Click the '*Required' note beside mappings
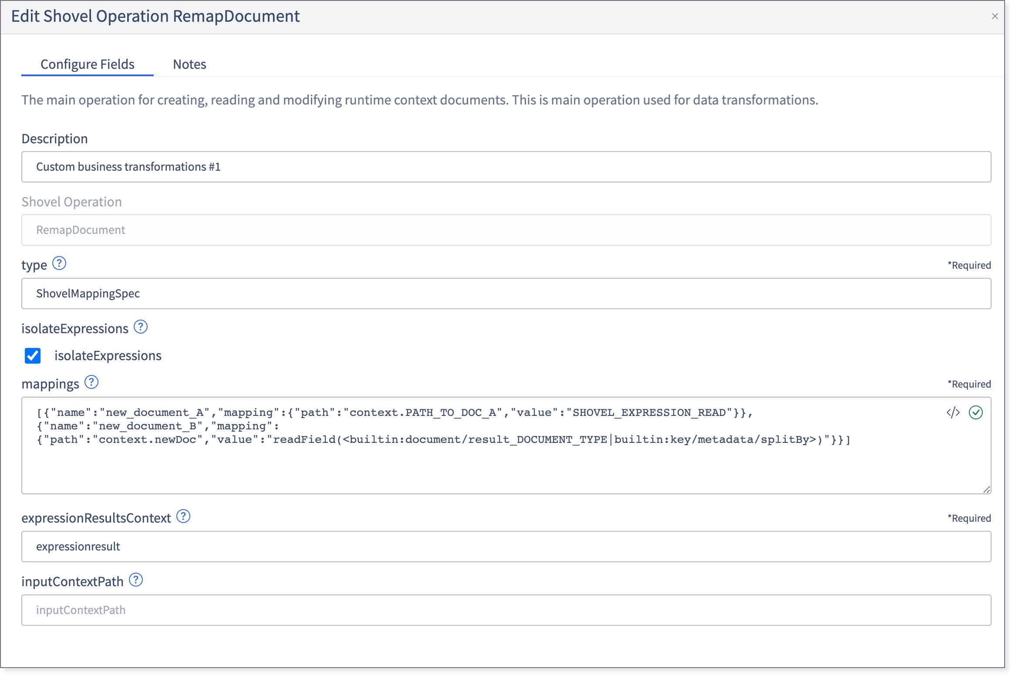The height and width of the screenshot is (675, 1012). pyautogui.click(x=969, y=384)
